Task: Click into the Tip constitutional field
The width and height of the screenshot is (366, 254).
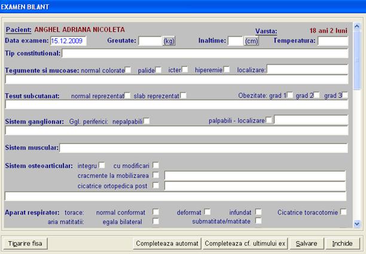Action: click(x=205, y=54)
